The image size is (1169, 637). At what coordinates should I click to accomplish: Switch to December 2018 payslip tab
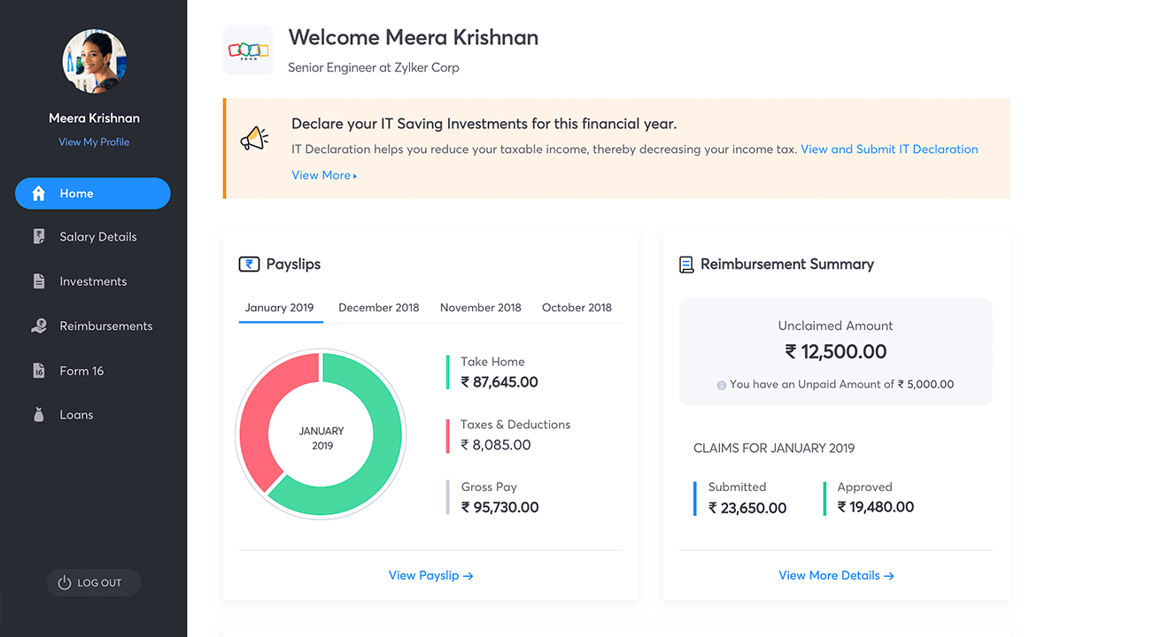[378, 308]
